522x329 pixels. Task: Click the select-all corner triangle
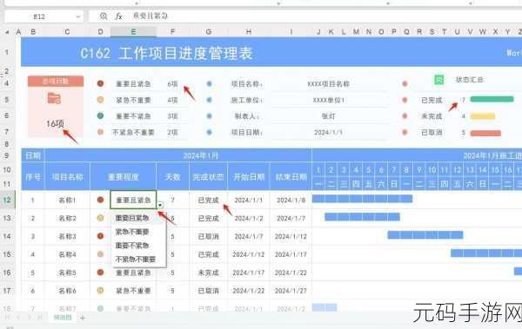point(7,32)
